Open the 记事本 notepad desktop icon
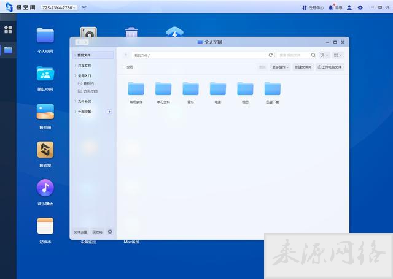 click(45, 226)
